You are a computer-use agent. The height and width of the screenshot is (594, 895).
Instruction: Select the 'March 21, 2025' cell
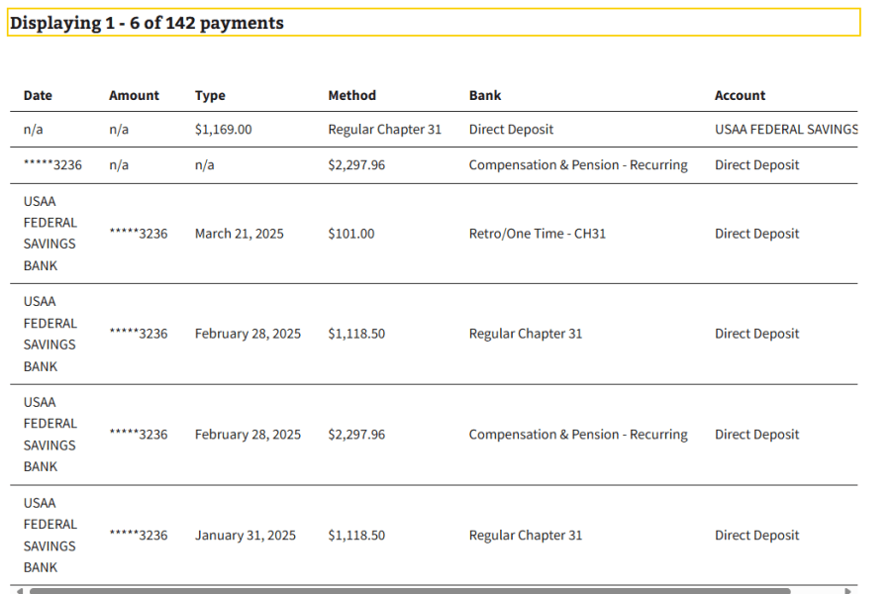tap(240, 234)
